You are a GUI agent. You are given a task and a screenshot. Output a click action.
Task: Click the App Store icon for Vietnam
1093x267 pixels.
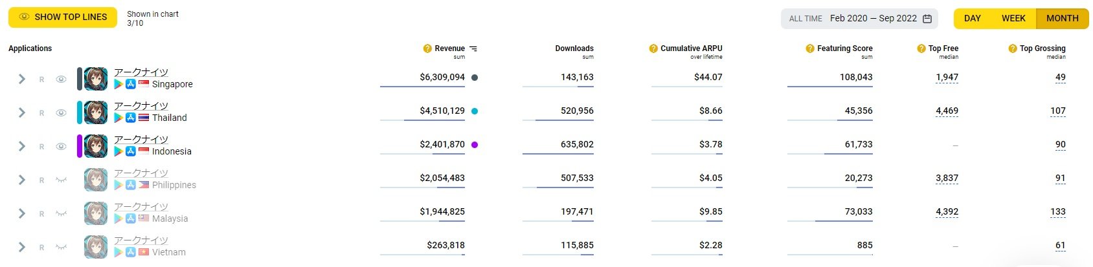(130, 252)
